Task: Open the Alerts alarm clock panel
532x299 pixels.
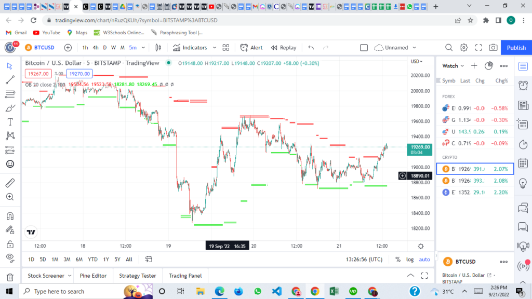Action: point(523,86)
